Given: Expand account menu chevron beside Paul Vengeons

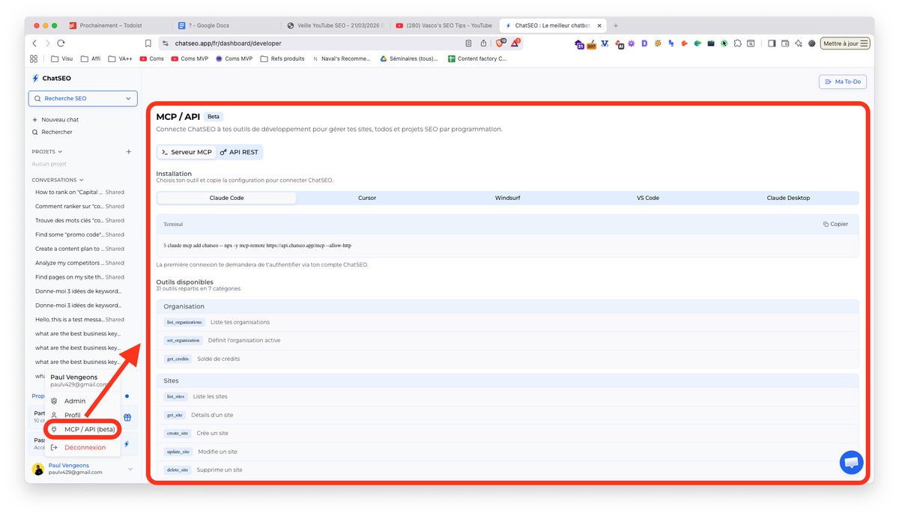Looking at the screenshot, I should click(130, 469).
